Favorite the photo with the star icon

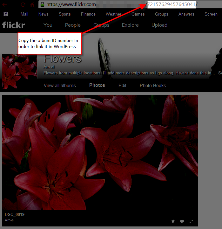[173, 221]
